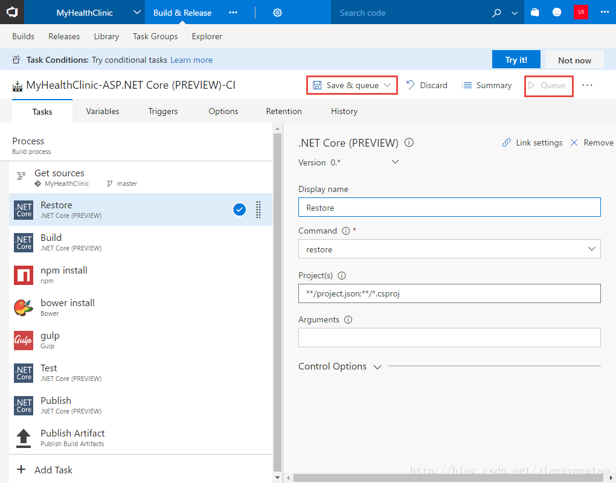Remove the selected task

pos(592,142)
